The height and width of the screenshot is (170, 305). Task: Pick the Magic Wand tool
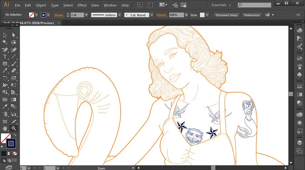pyautogui.click(x=5, y=42)
